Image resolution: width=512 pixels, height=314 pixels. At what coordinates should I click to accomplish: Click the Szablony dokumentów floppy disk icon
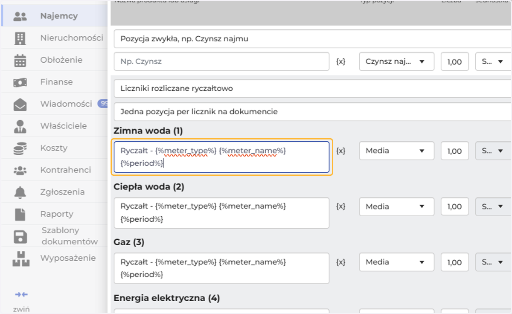click(x=20, y=237)
